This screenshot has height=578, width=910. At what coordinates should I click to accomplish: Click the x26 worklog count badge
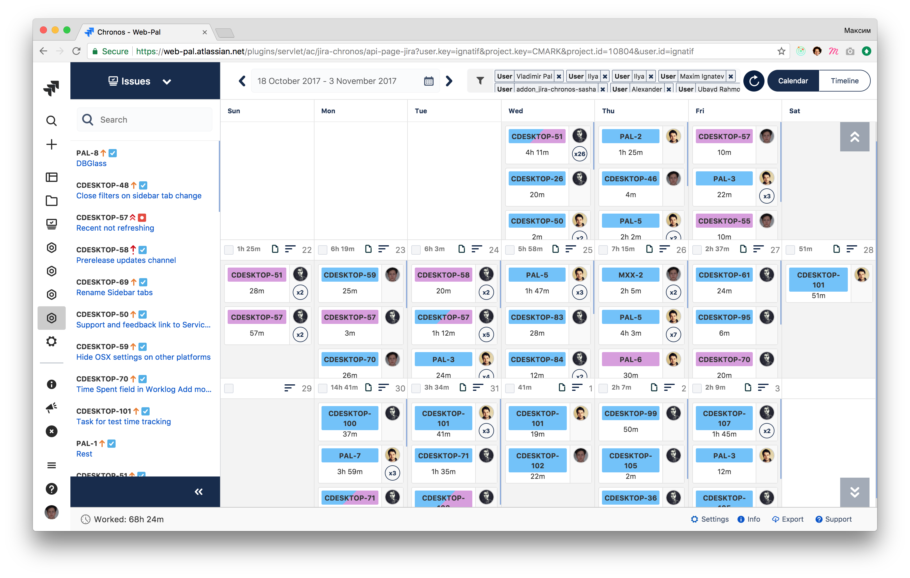(579, 154)
